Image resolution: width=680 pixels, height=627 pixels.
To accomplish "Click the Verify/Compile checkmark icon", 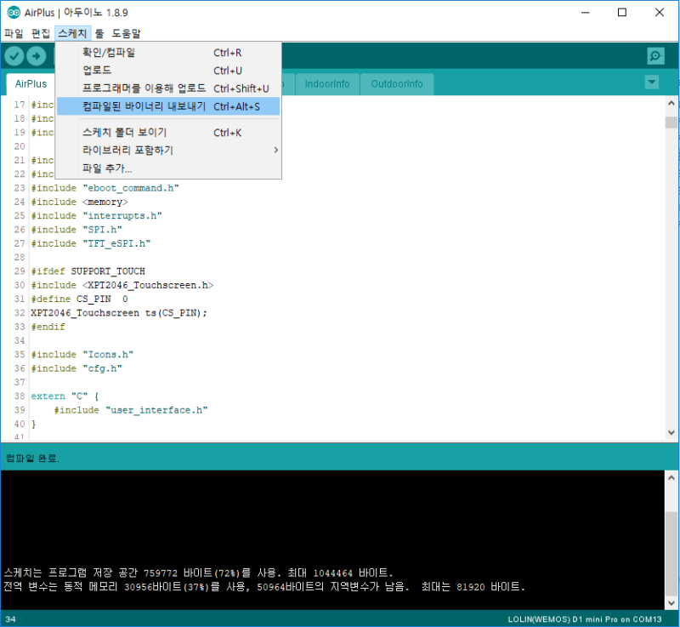I will click(14, 54).
